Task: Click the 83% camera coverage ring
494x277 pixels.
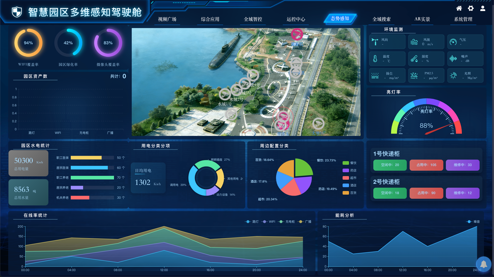Action: point(108,43)
